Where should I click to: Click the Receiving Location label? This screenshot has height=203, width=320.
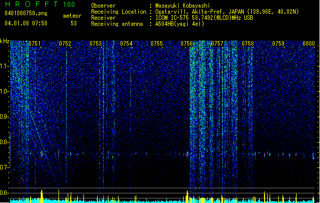tap(119, 12)
